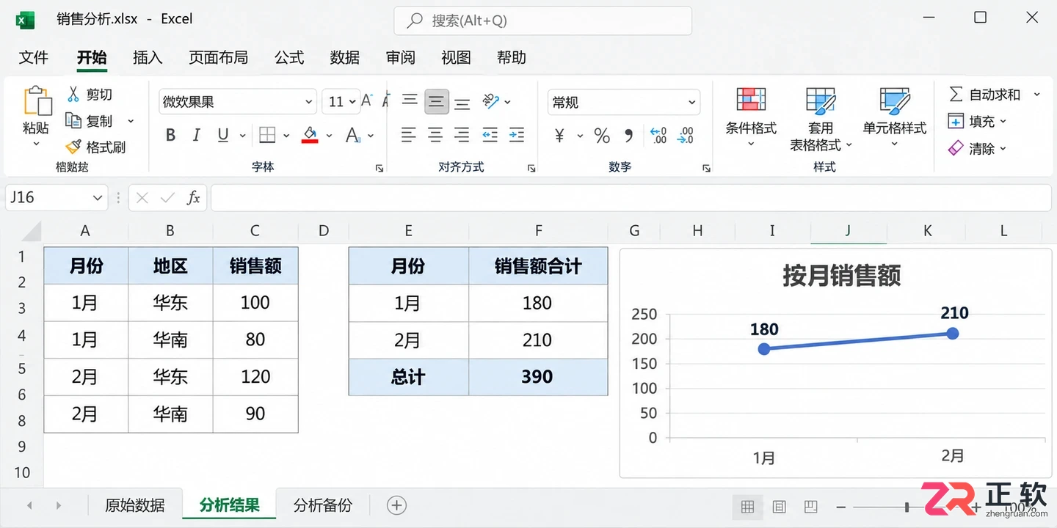Click the Decrease Decimal icon
This screenshot has height=528, width=1057.
(x=686, y=135)
